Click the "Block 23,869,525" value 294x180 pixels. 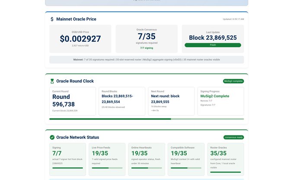point(213,38)
